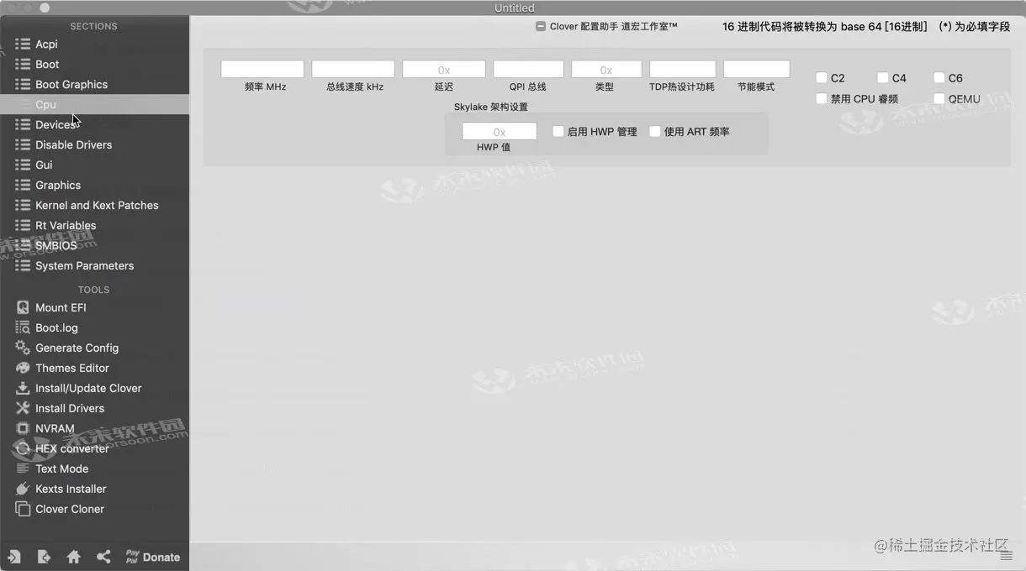Click the Kexts Installer plug icon

point(23,489)
